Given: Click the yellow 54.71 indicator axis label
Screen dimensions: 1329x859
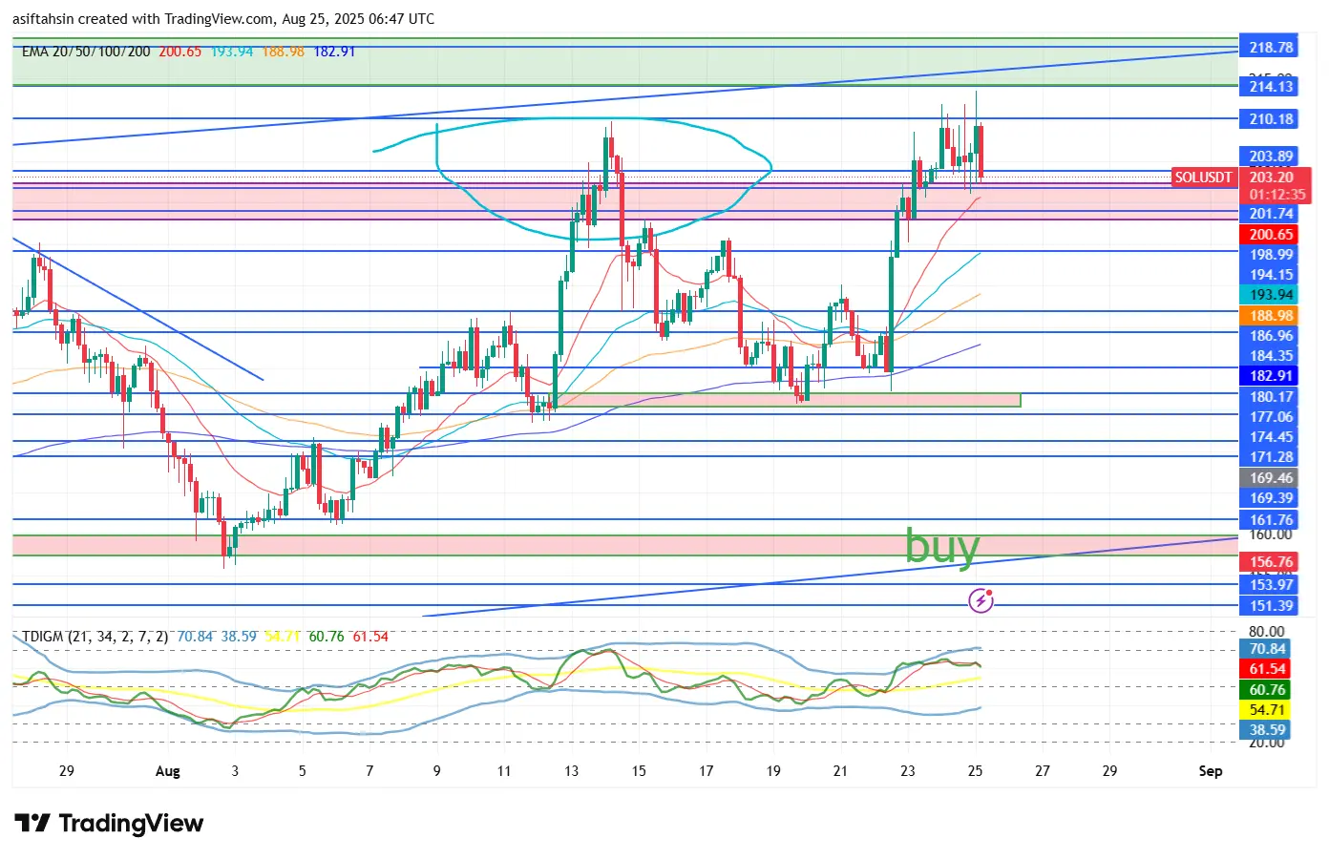Looking at the screenshot, I should coord(1267,710).
